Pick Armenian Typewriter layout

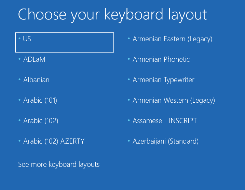point(163,80)
